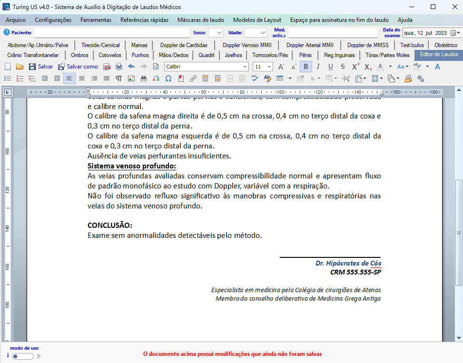Screen dimensions: 463x363
Task: Click the 'Salvar' button
Action: pyautogui.click(x=41, y=67)
